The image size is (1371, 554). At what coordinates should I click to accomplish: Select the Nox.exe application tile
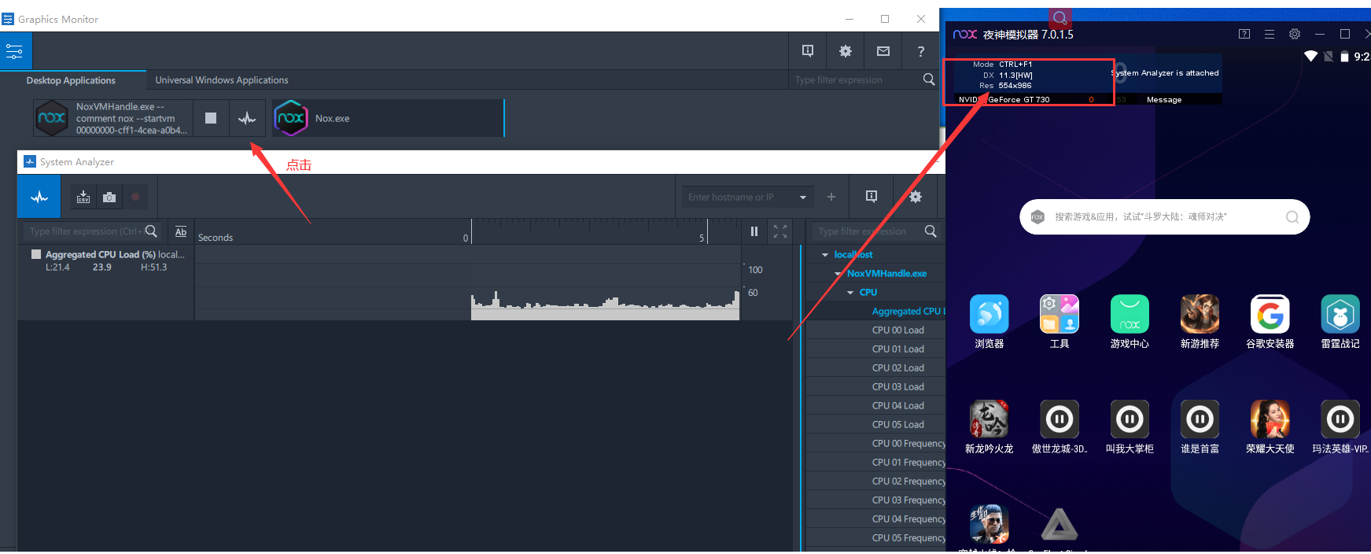[x=388, y=118]
